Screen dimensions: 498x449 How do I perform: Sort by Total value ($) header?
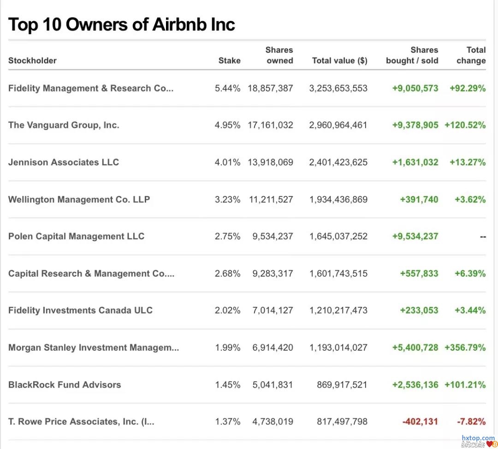tap(339, 61)
